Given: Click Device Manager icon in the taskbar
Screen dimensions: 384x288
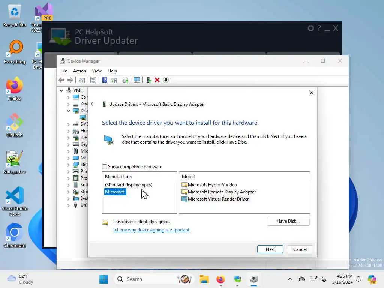Looking at the screenshot, I should [254, 279].
